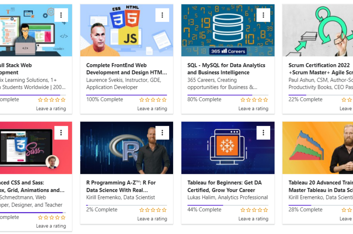Click progress bar of Scrum Certification 2022 course
Viewport: 353px width, 234px height.
pos(321,95)
